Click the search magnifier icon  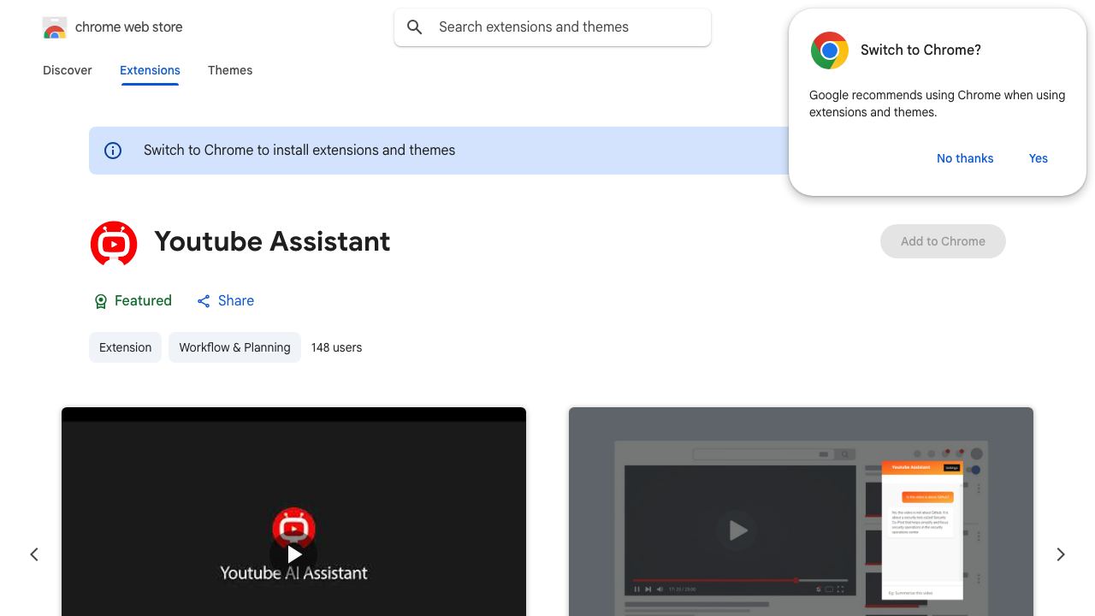[415, 27]
